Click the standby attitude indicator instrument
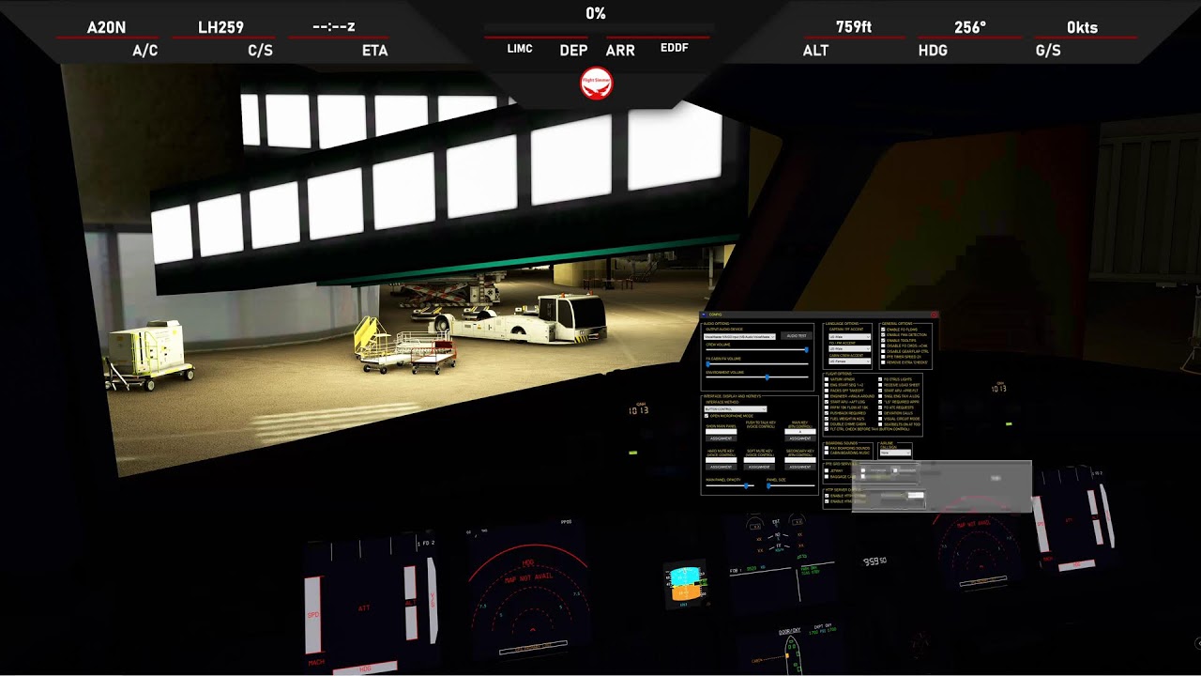1201x676 pixels. click(x=684, y=584)
